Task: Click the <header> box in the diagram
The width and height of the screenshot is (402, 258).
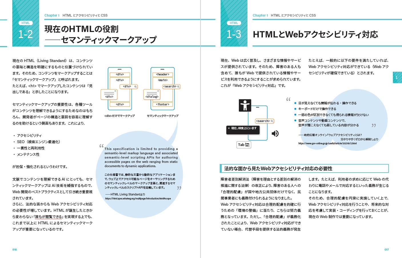Action: click(163, 75)
